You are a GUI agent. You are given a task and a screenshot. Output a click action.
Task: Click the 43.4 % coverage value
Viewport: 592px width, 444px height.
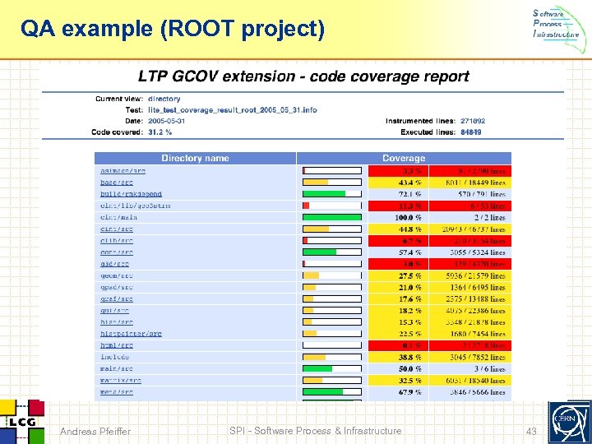(410, 183)
